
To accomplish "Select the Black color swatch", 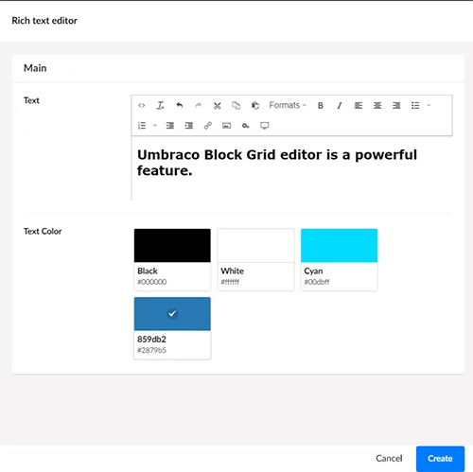I will point(172,259).
